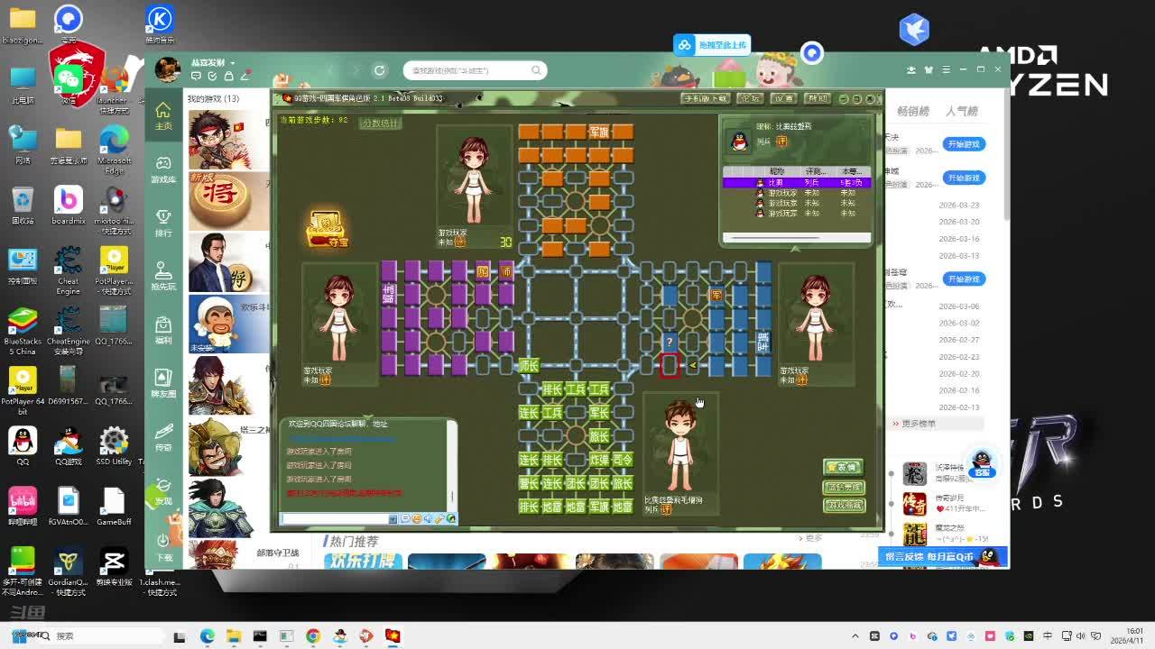Click the 排行 trophy ranking icon
Image resolution: width=1155 pixels, height=649 pixels.
pyautogui.click(x=163, y=221)
